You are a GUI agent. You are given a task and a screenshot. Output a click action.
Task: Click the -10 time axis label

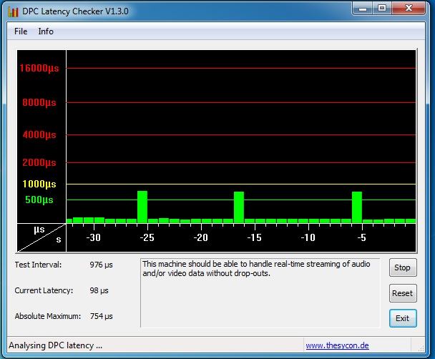308,237
